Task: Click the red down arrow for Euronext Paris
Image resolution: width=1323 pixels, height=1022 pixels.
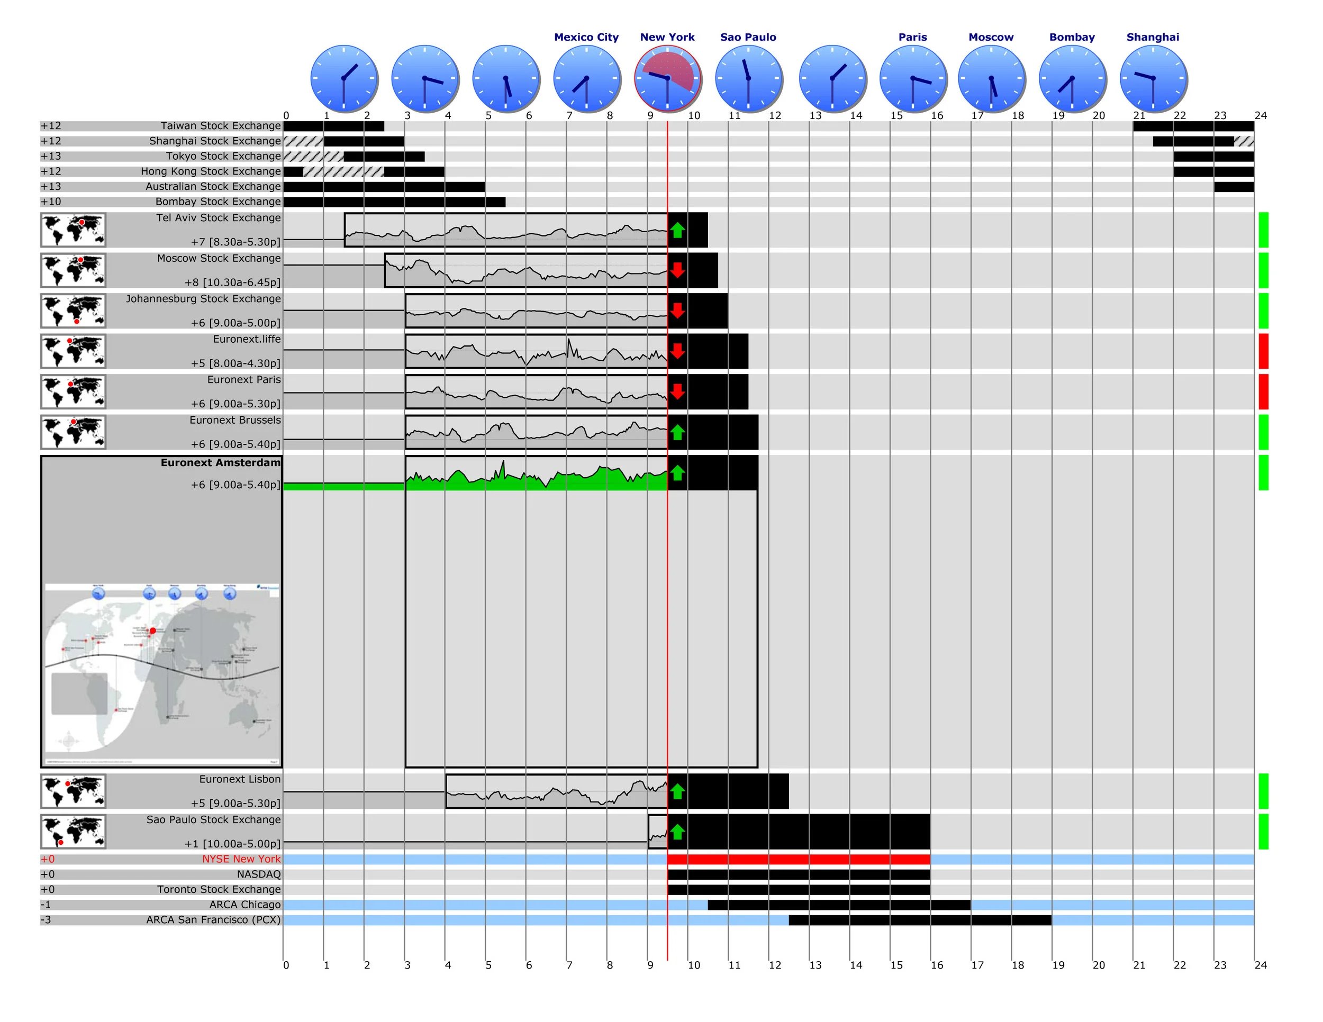Action: point(678,392)
